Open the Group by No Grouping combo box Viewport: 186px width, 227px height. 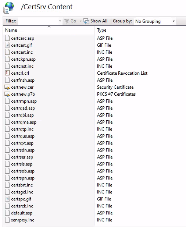click(x=155, y=21)
